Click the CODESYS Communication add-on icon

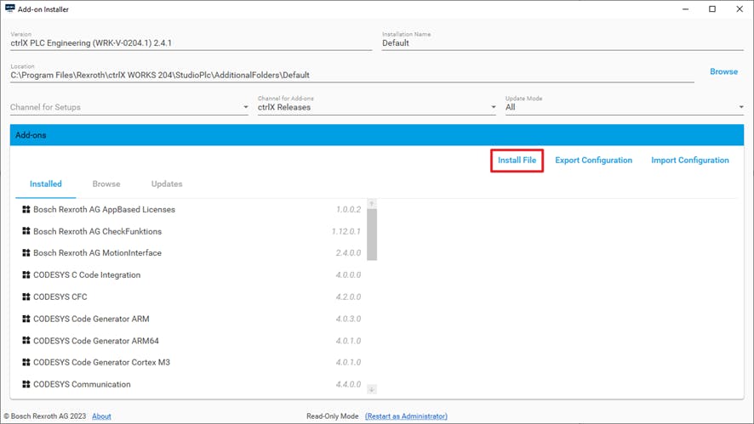pyautogui.click(x=26, y=385)
